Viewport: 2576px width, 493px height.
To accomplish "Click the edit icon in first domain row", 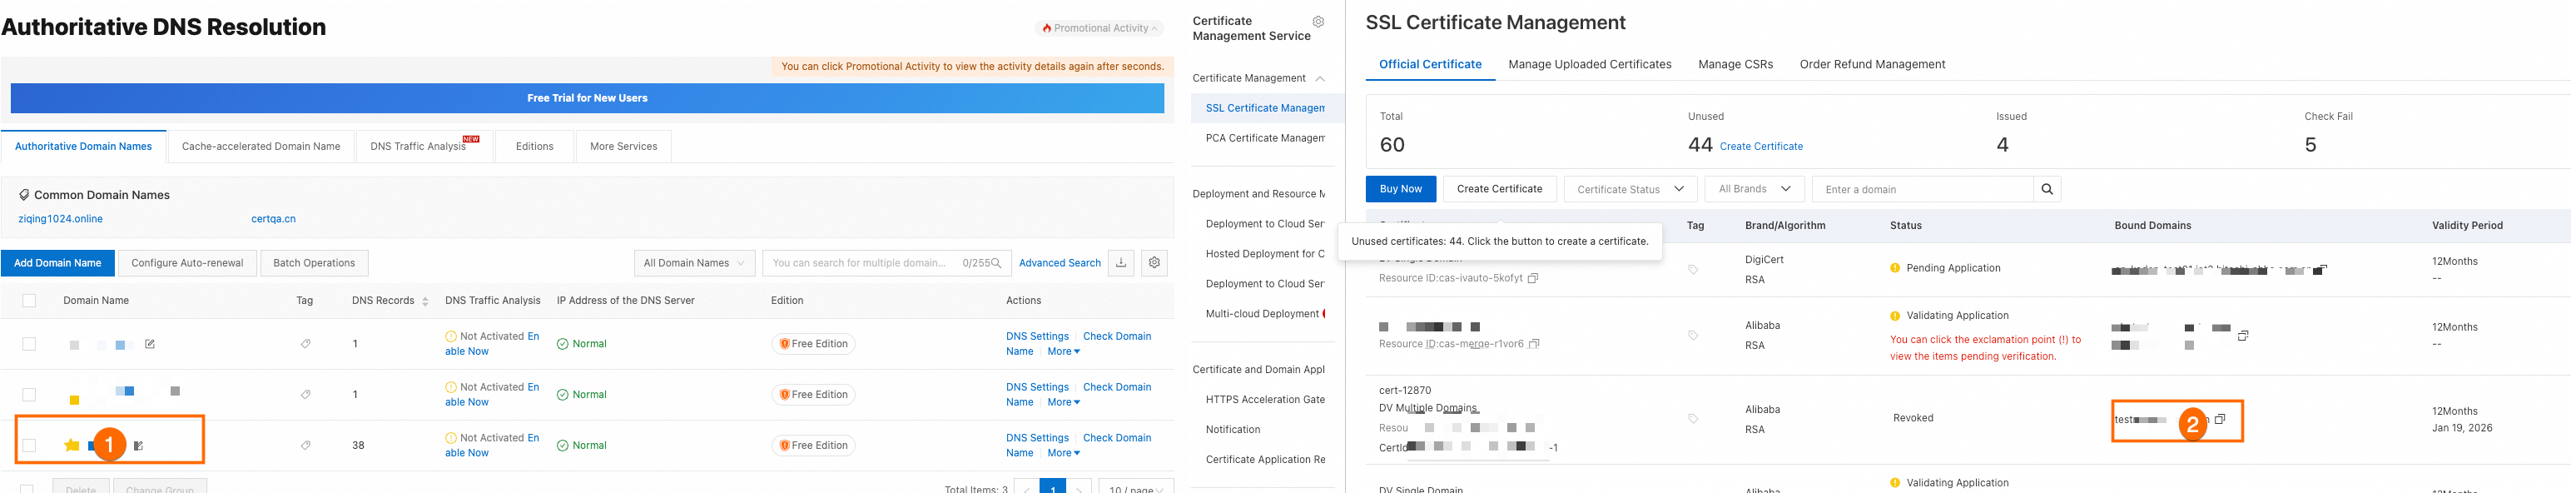I will [x=150, y=344].
